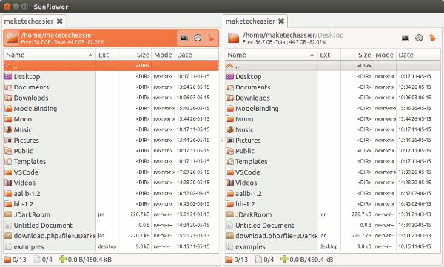The height and width of the screenshot is (267, 444).
Task: Click Templates folder name in right pane
Action: tap(252, 161)
